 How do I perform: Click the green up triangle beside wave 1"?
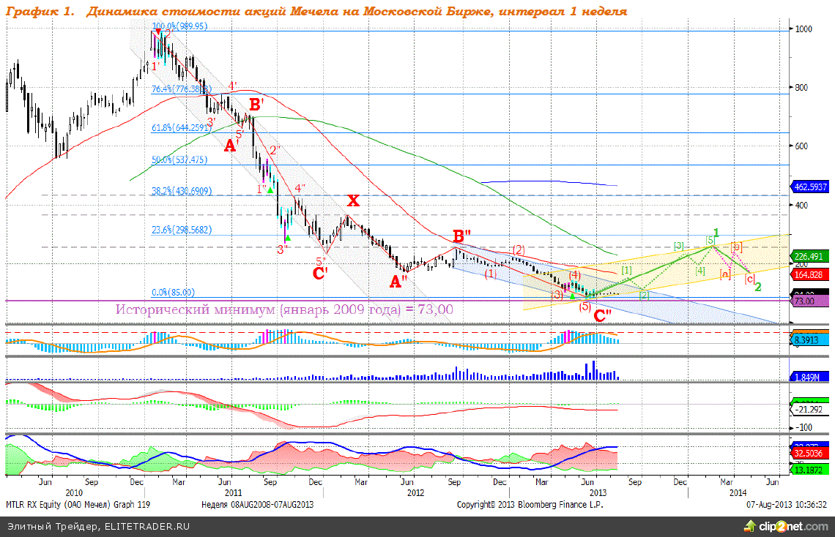(270, 190)
